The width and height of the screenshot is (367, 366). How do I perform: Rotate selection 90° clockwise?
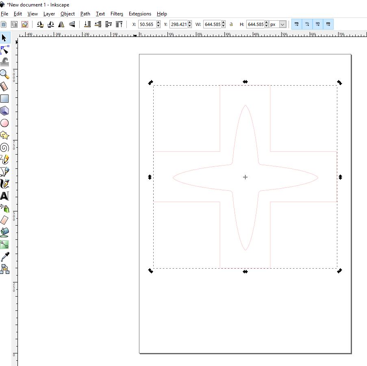click(50, 24)
